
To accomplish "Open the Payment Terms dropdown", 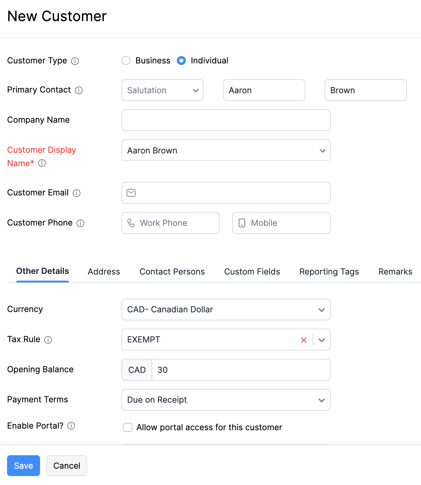I will (322, 400).
